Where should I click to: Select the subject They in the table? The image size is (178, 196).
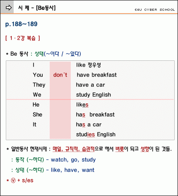click(x=39, y=85)
